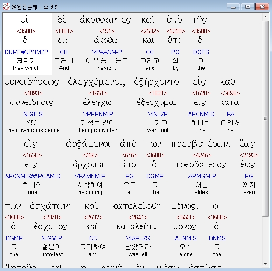Click the gloss 'was left'

coord(138,254)
